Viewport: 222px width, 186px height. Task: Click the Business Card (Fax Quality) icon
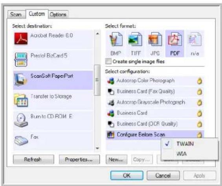click(111, 92)
